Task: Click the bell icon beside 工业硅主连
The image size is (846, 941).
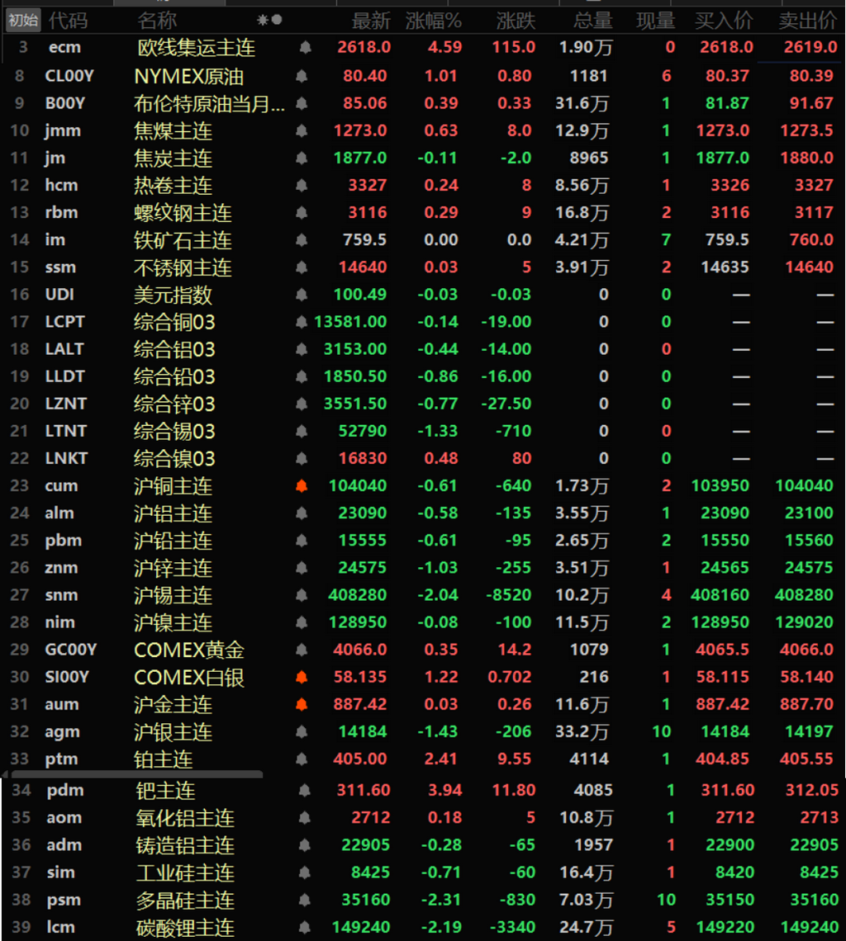Action: [x=305, y=872]
